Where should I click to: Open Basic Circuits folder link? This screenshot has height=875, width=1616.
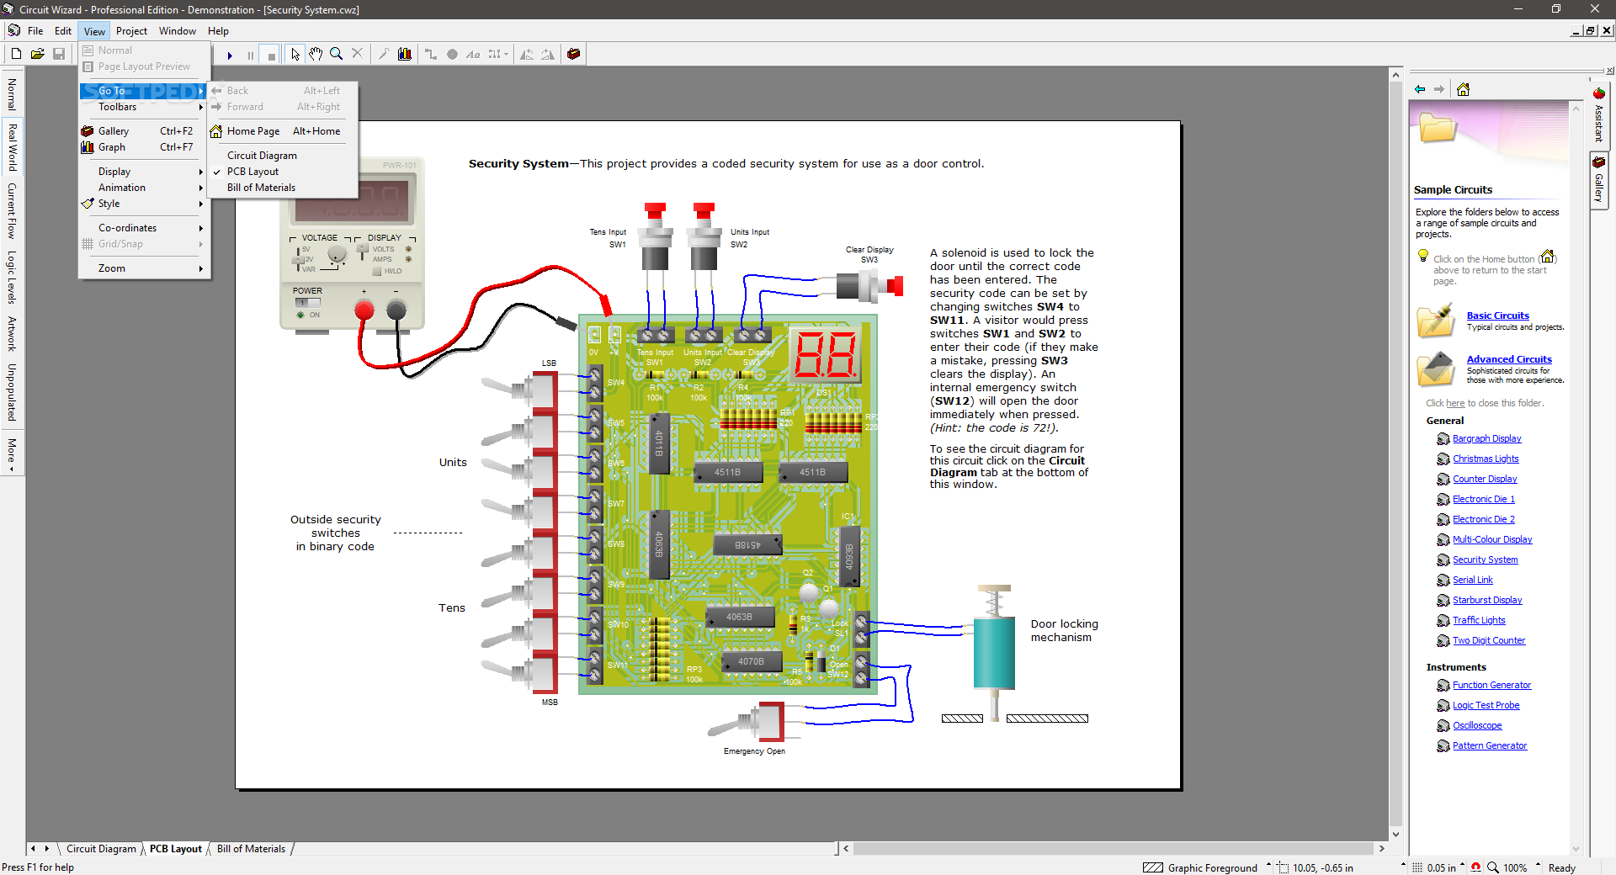point(1497,316)
